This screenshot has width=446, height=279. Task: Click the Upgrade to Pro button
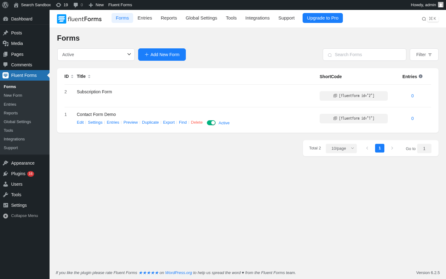click(x=323, y=18)
